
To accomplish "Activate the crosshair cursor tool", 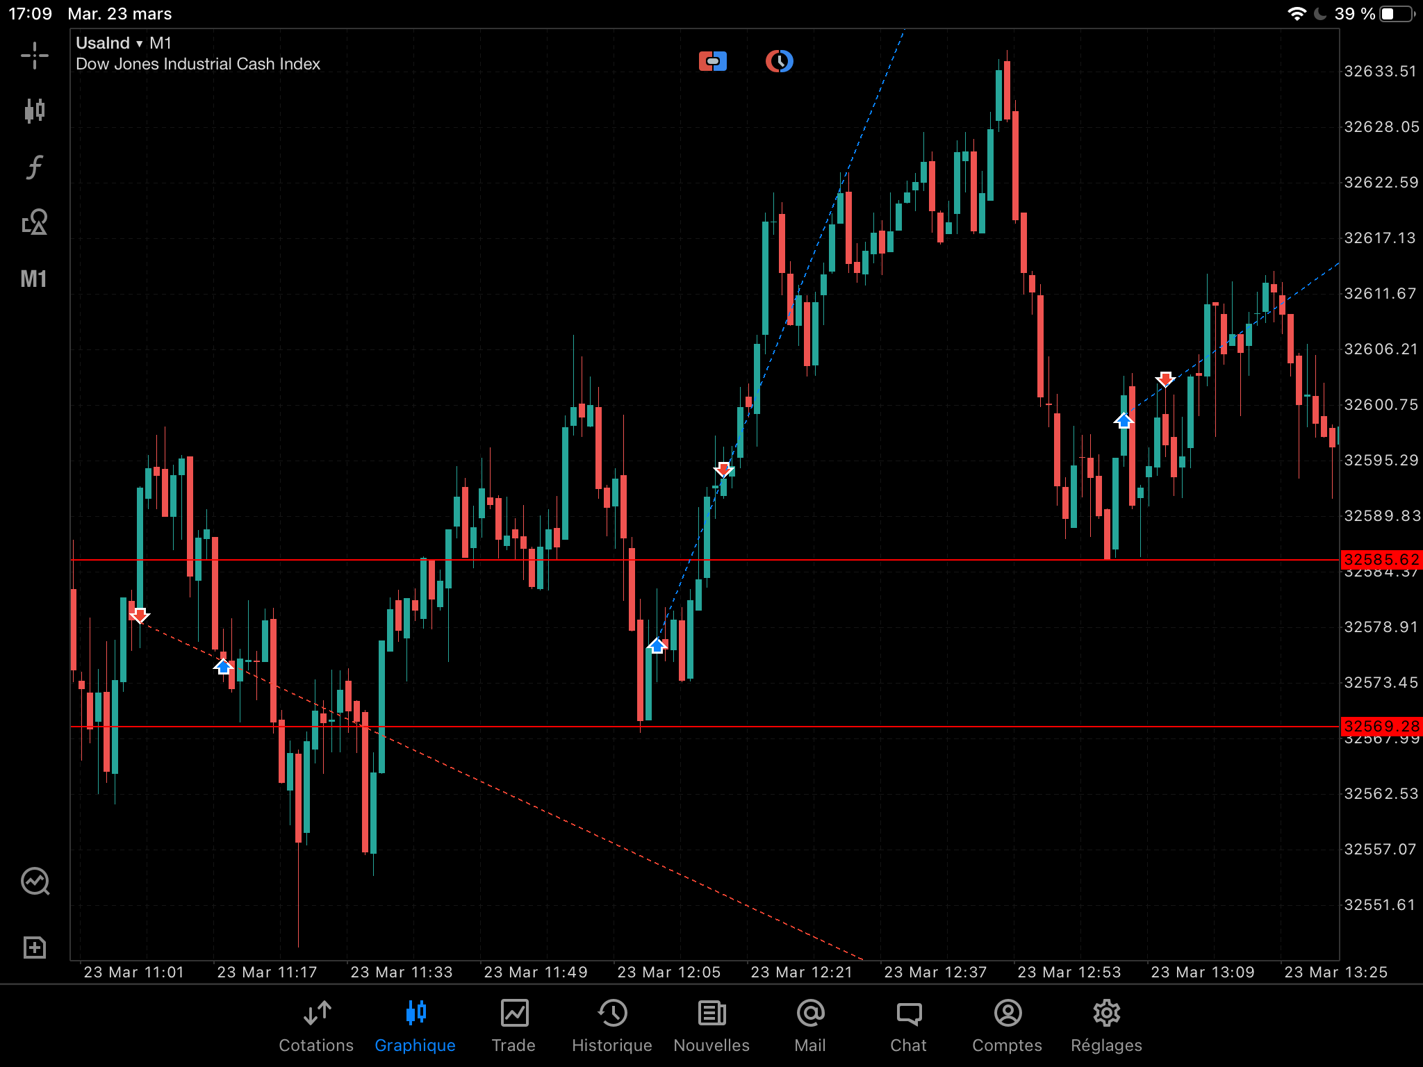I will point(34,56).
